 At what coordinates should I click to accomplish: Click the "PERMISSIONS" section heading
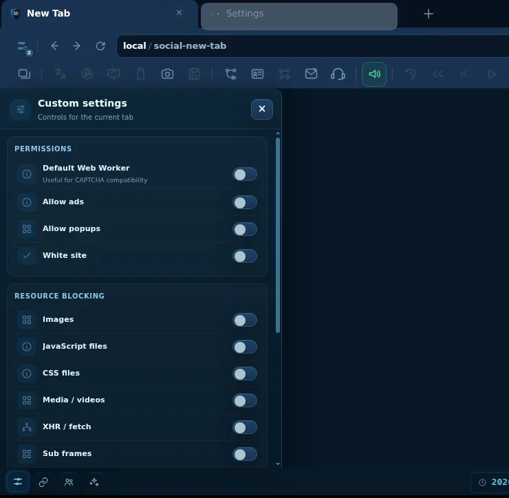click(43, 149)
